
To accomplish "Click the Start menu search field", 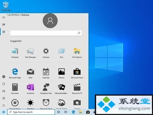I will [x=46, y=33].
